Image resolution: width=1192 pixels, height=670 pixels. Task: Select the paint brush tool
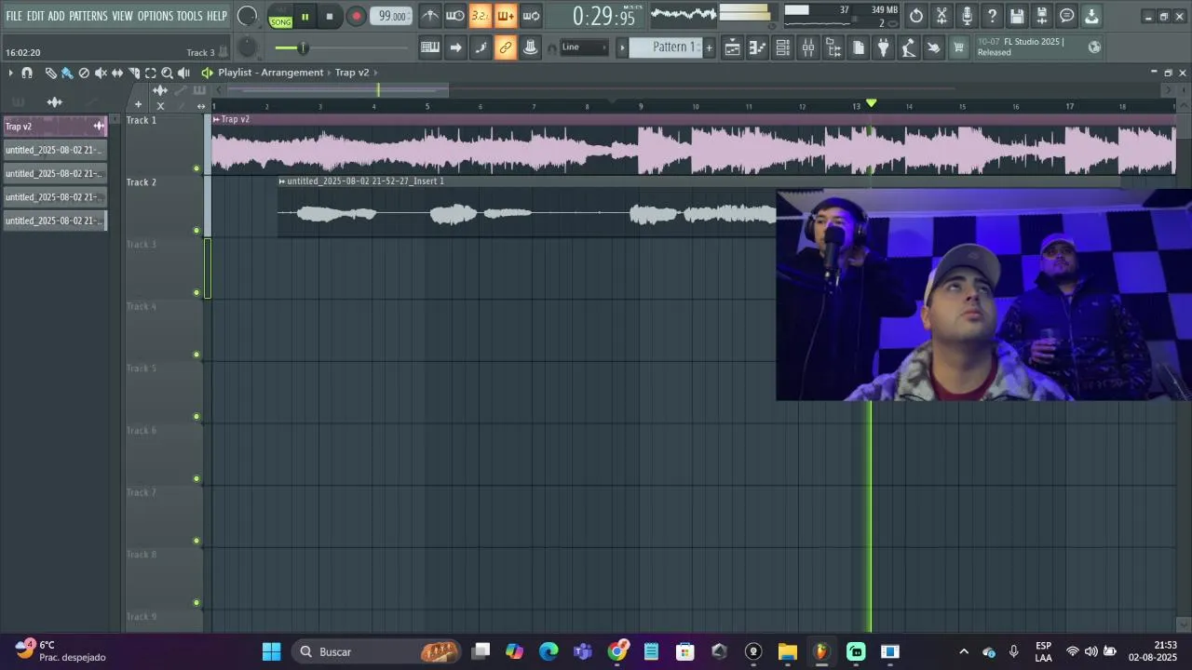coord(67,73)
